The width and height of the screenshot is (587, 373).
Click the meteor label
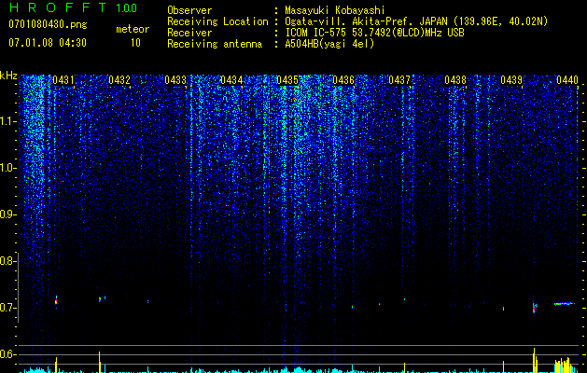click(133, 29)
